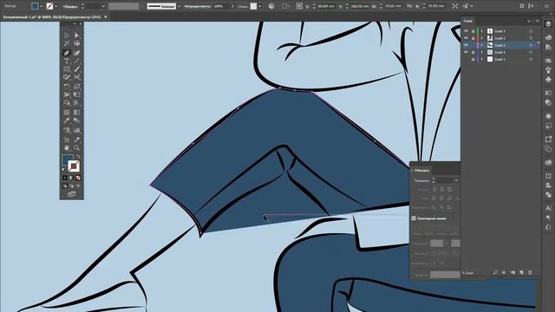Image resolution: width=555 pixels, height=312 pixels.
Task: Expand the green-marked top layer
Action: tap(482, 31)
